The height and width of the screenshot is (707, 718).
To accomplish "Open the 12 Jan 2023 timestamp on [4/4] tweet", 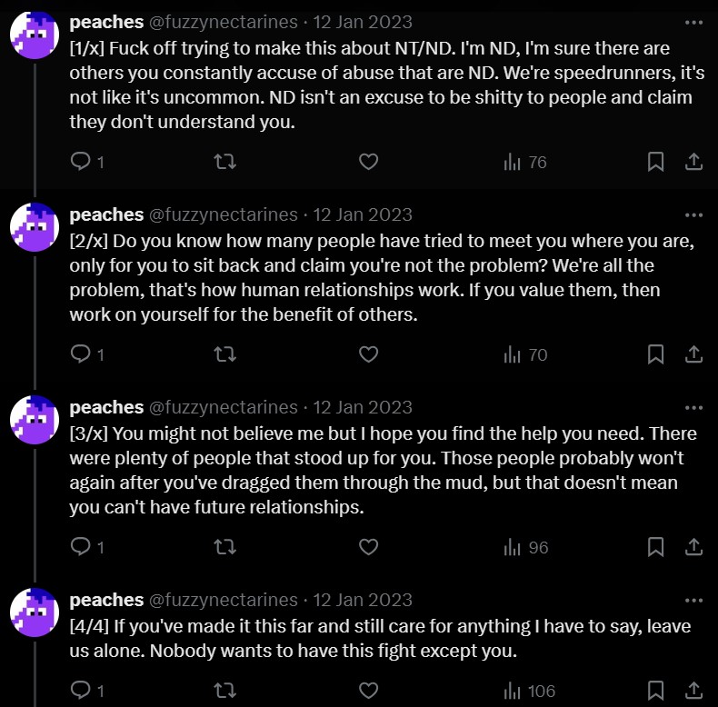I will tap(363, 600).
